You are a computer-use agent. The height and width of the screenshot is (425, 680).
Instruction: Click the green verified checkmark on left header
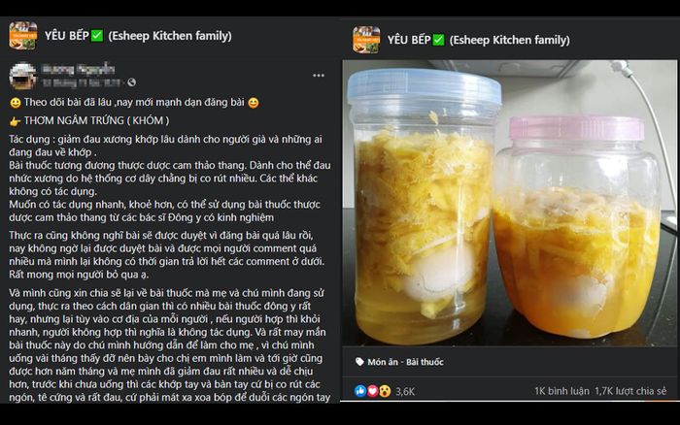(x=97, y=36)
